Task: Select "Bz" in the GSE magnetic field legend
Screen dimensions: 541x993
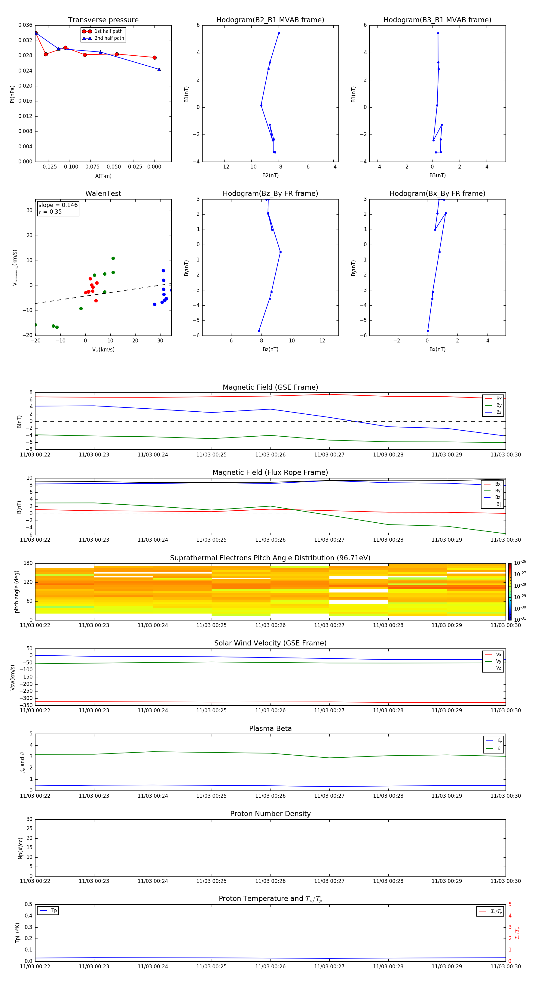Action: point(493,412)
